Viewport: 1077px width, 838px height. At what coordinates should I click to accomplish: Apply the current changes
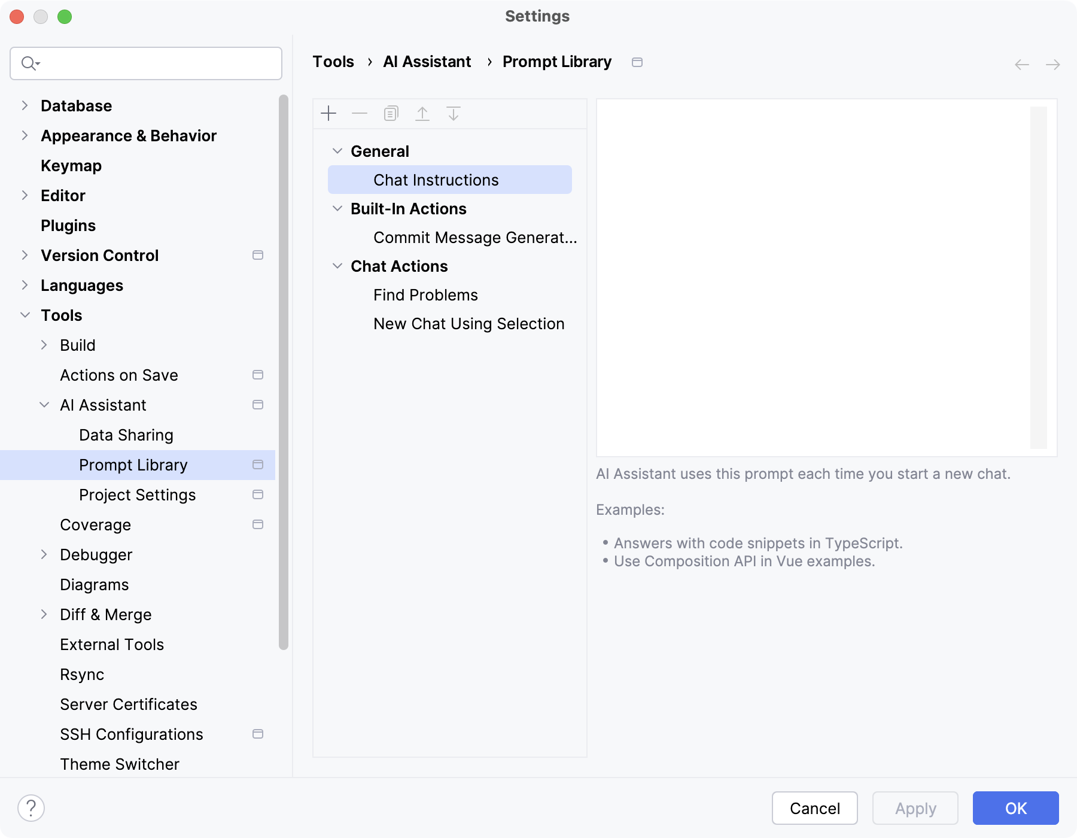point(915,808)
